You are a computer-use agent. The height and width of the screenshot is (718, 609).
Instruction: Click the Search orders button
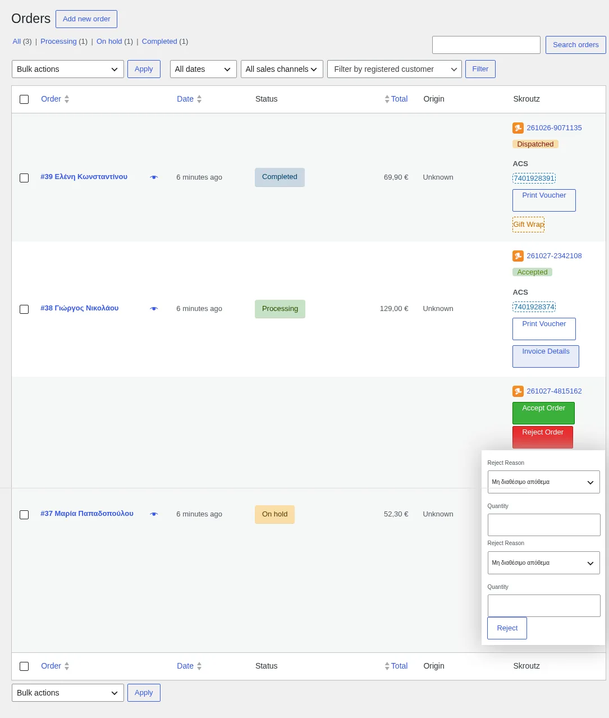click(576, 45)
